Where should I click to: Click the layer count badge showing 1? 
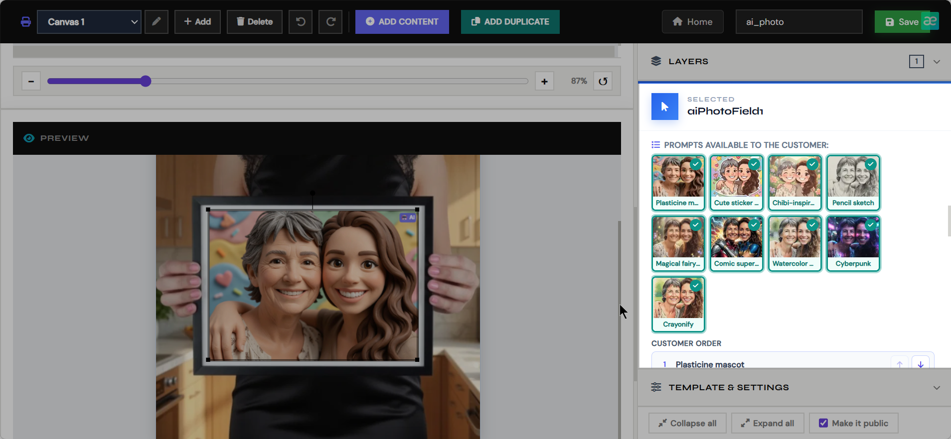point(916,61)
